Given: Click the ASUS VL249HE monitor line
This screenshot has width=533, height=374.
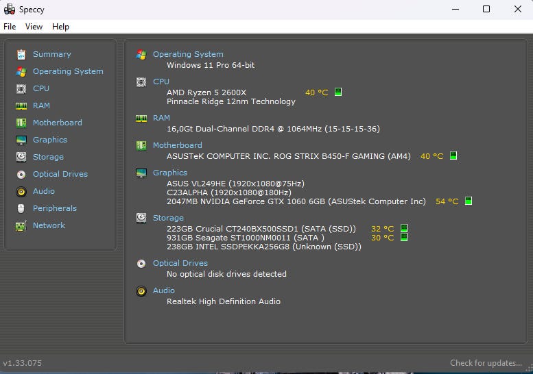Looking at the screenshot, I should coord(235,184).
